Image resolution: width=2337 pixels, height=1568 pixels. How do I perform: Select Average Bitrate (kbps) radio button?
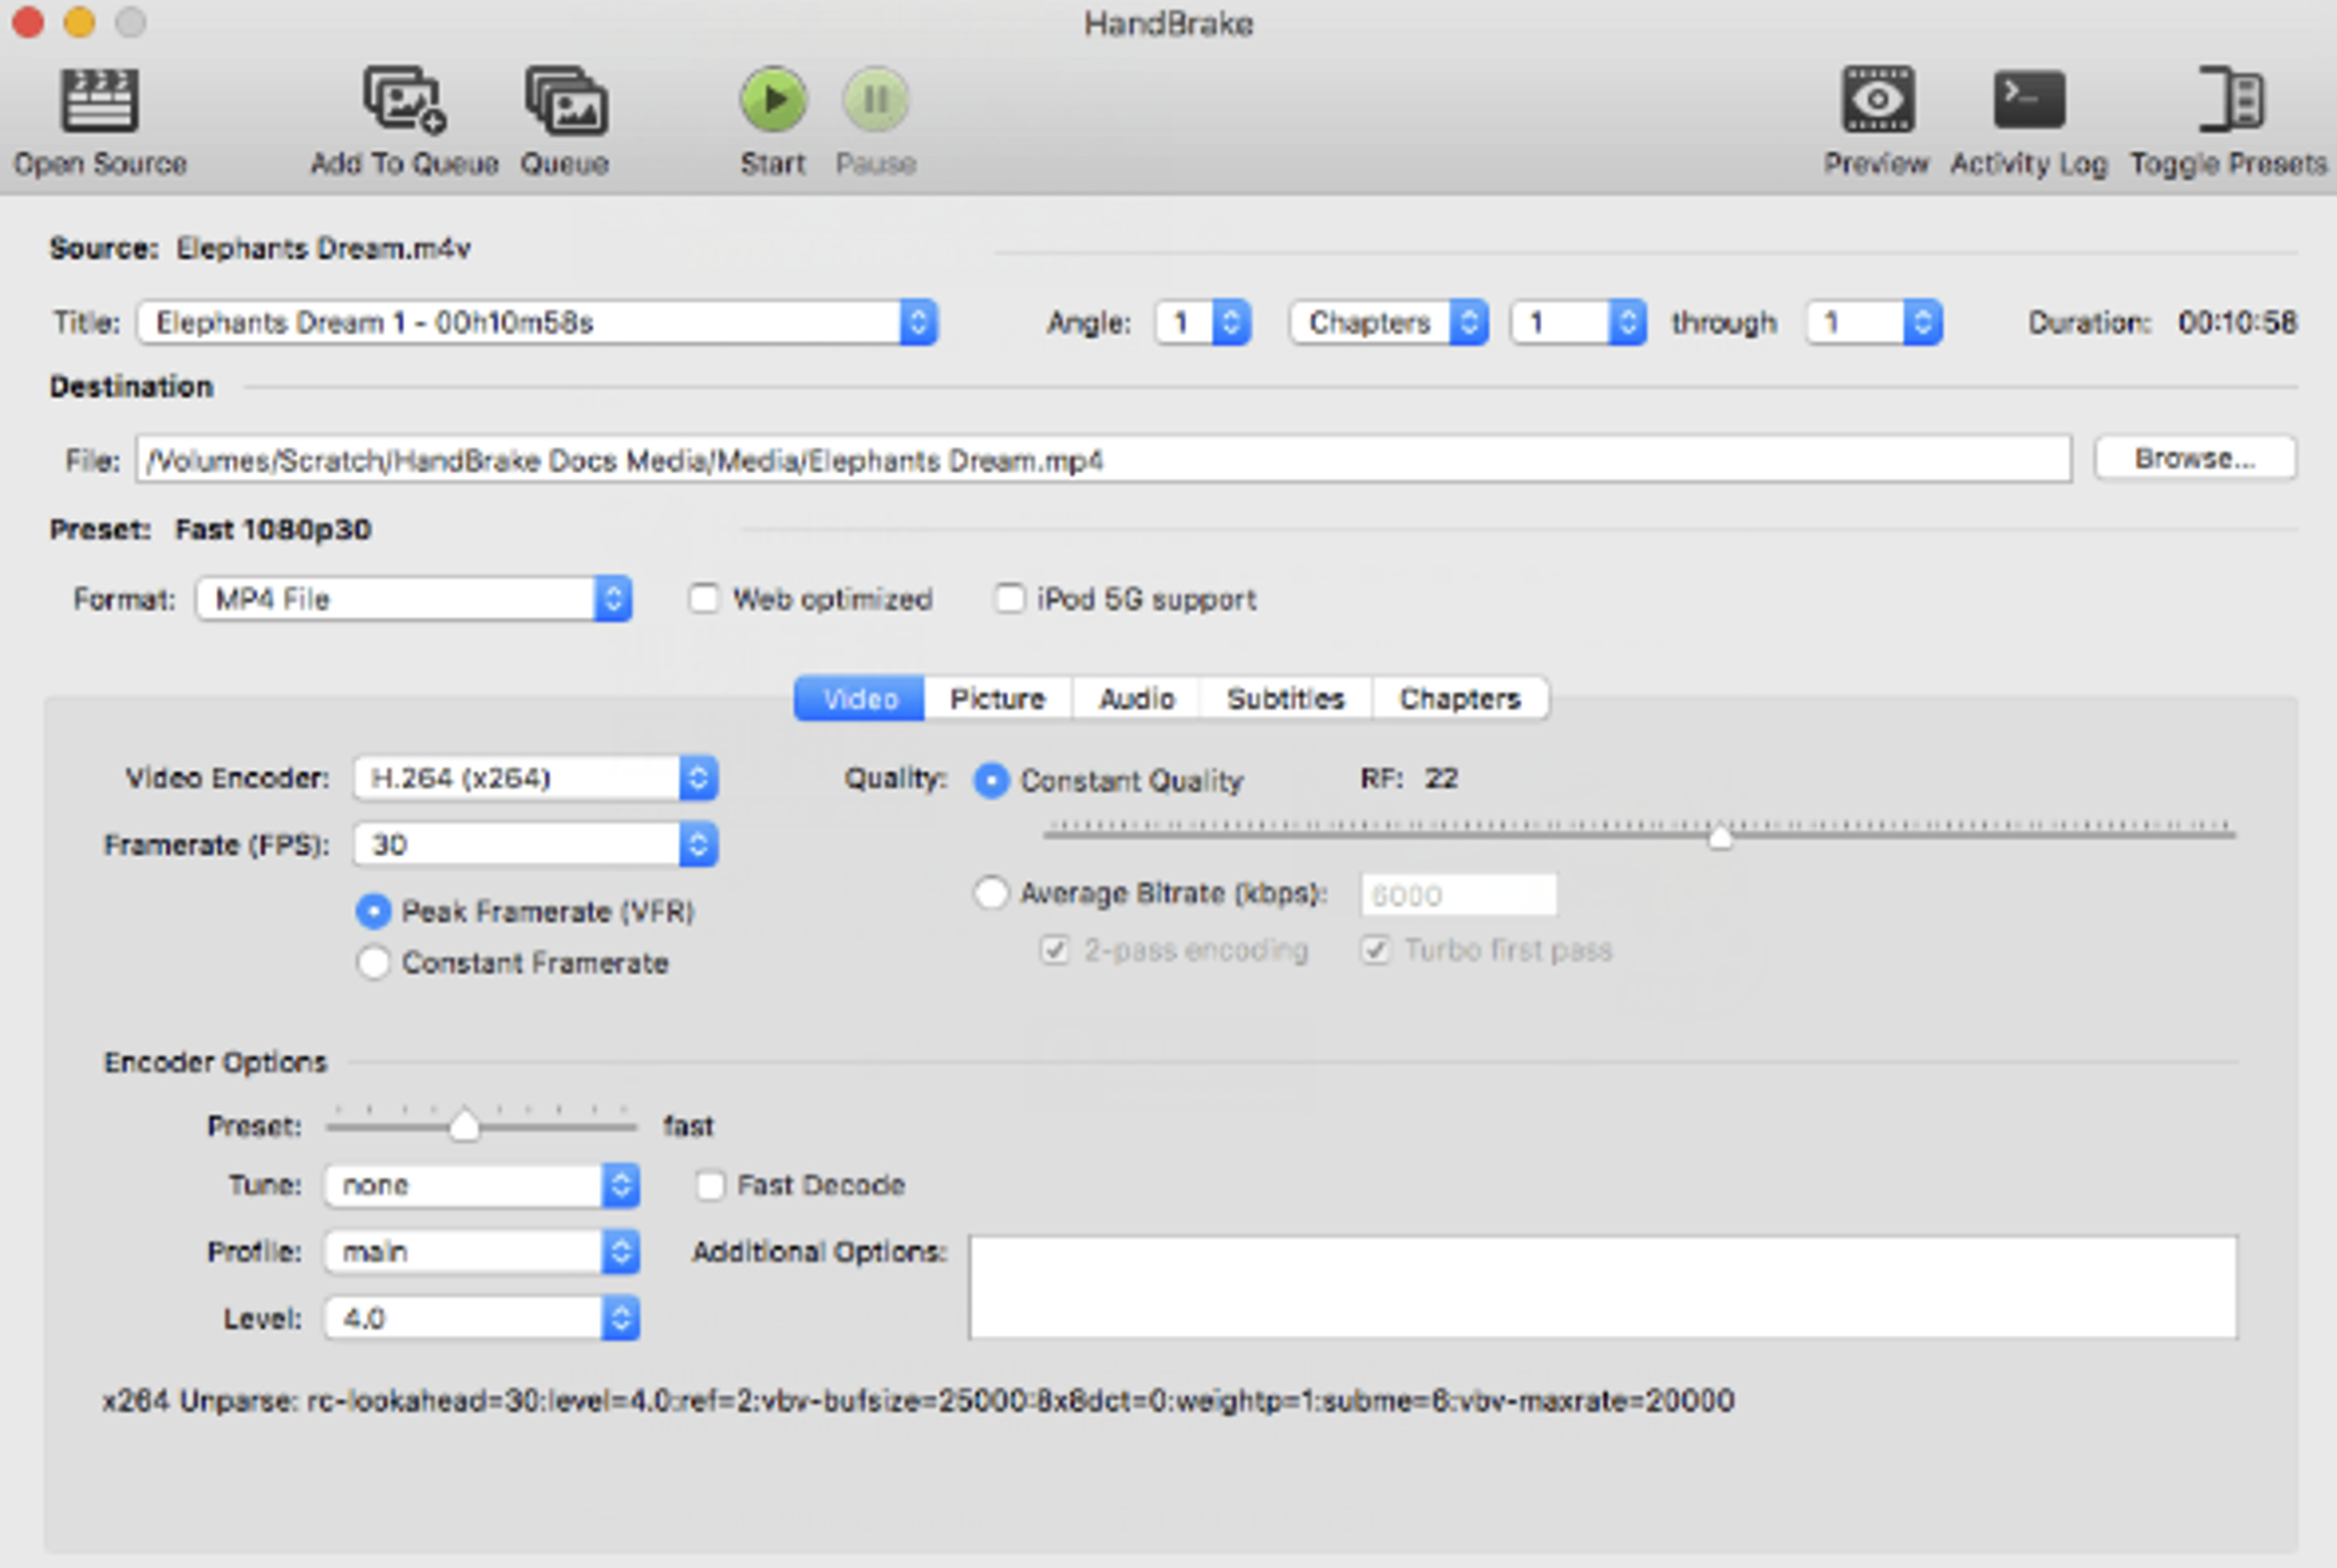(x=991, y=892)
